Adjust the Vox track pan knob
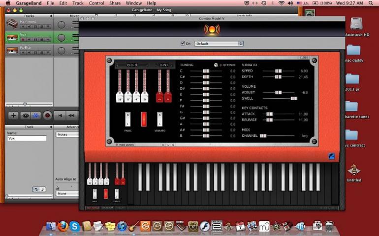Screen dimensions: 379x236 (x=62, y=38)
